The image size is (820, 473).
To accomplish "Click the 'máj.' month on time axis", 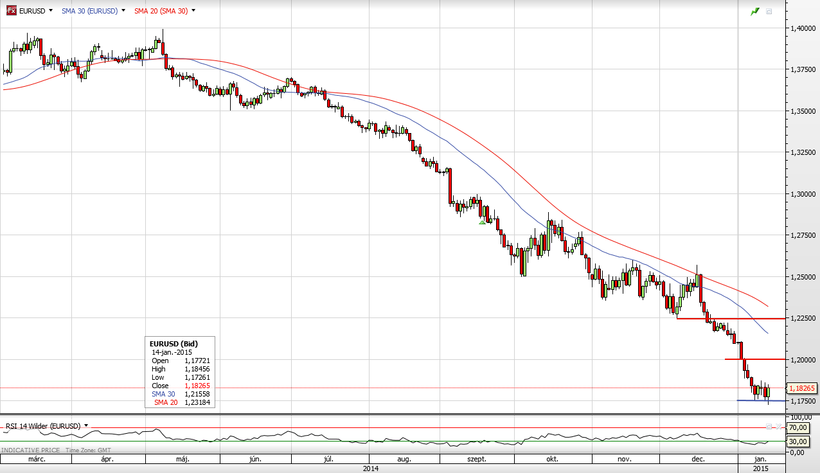I will (x=183, y=460).
